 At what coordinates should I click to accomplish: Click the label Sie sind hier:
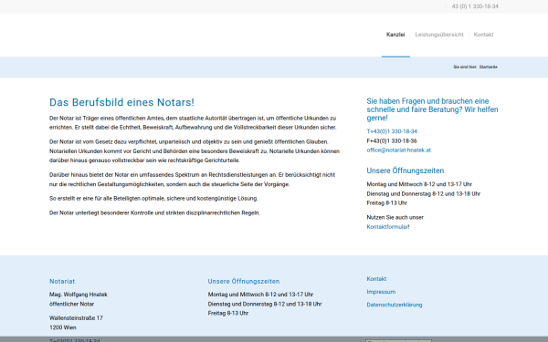[465, 67]
